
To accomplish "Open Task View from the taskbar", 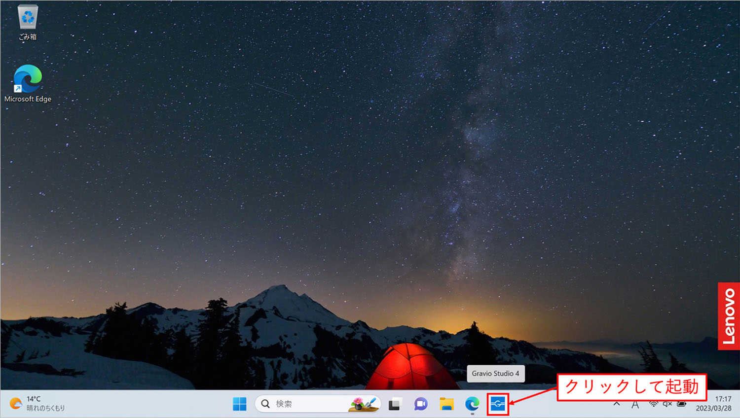I will pyautogui.click(x=395, y=404).
